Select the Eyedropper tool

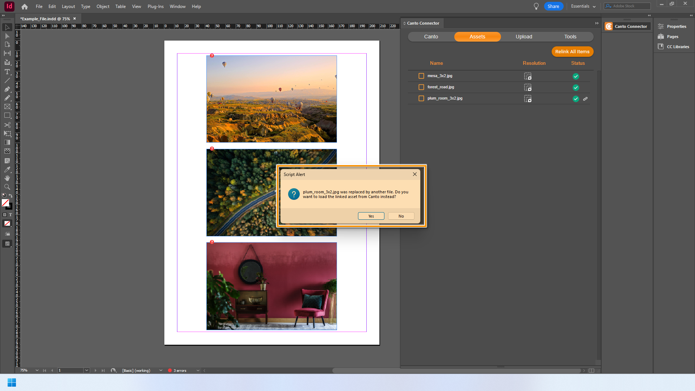tap(7, 169)
